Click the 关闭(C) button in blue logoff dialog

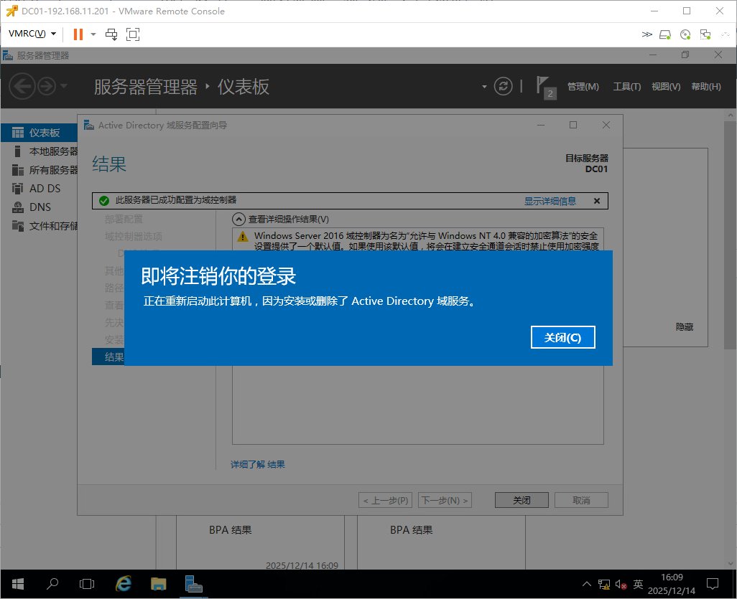[562, 337]
